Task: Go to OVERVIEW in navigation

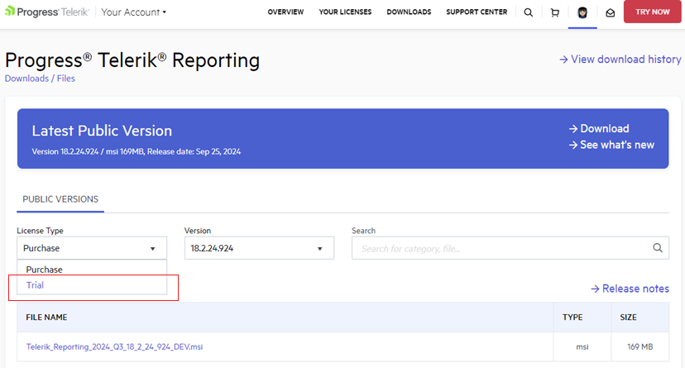Action: [x=285, y=12]
